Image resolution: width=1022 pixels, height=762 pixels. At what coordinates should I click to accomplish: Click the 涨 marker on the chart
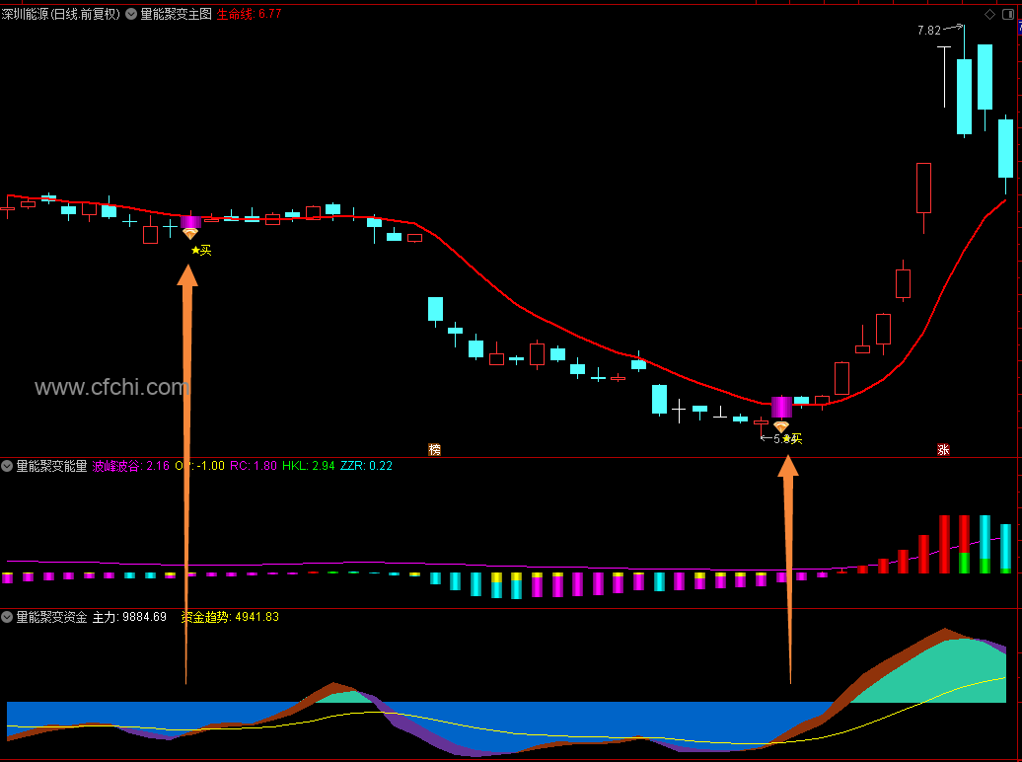pos(943,449)
